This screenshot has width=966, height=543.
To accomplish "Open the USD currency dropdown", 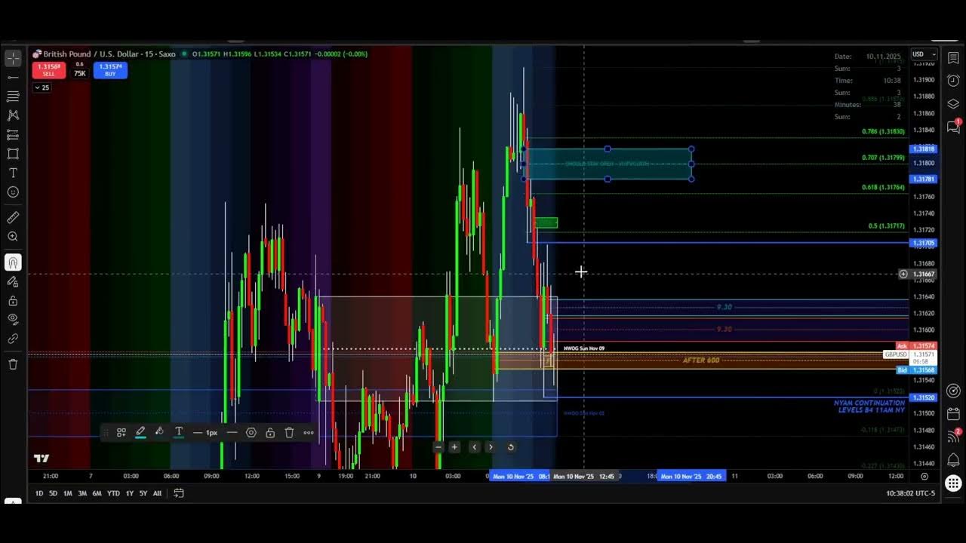I will (924, 54).
